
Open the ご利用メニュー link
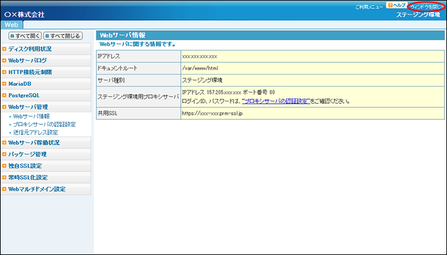pyautogui.click(x=369, y=6)
